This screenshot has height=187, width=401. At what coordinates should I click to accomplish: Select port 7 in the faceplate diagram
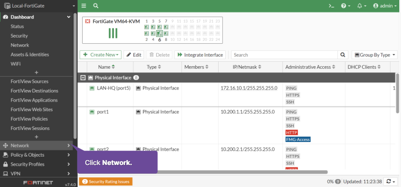pos(166,27)
